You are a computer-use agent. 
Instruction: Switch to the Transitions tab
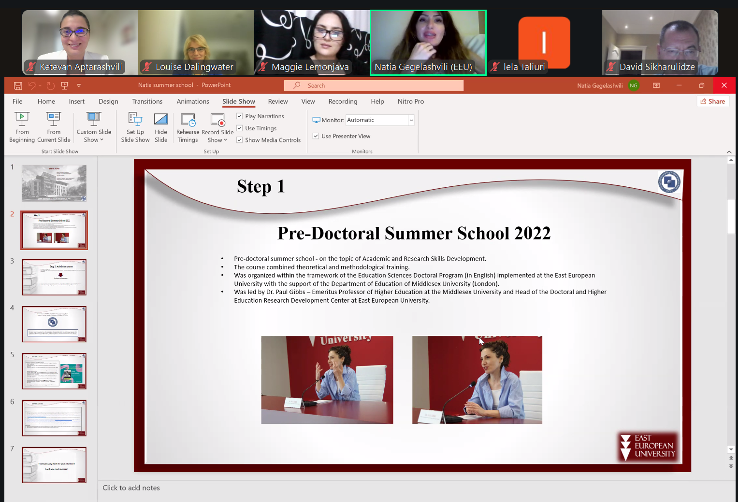(x=147, y=101)
